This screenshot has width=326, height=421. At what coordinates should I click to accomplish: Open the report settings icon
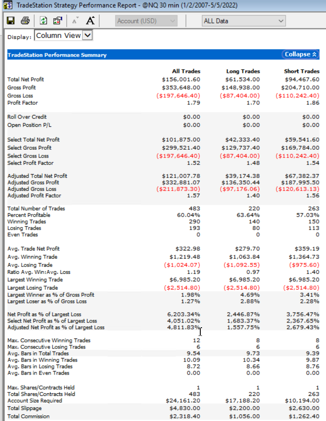57,20
